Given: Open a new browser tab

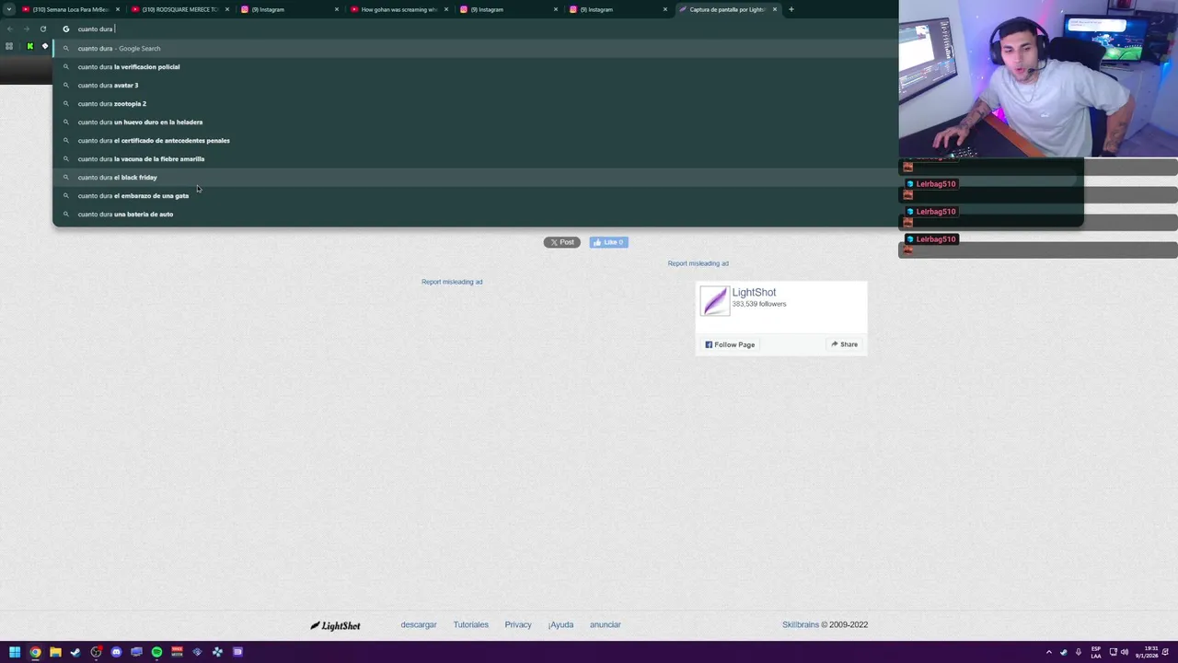Looking at the screenshot, I should click(791, 9).
